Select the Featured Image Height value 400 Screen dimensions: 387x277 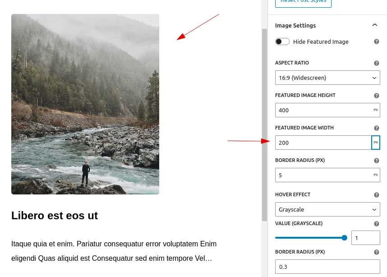pyautogui.click(x=323, y=110)
